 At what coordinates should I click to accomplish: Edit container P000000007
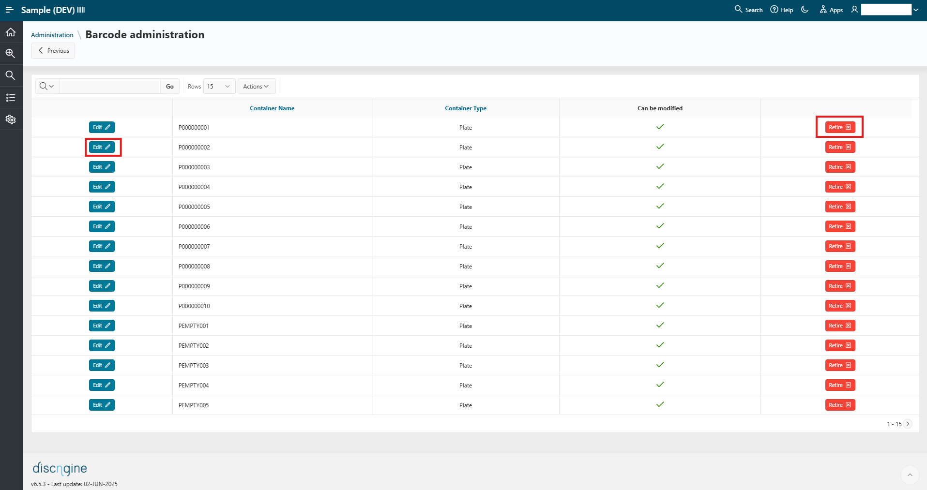(x=102, y=246)
